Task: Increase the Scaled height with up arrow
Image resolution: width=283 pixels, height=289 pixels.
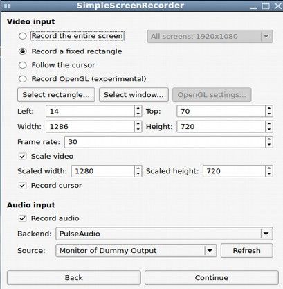Action: tap(269, 168)
